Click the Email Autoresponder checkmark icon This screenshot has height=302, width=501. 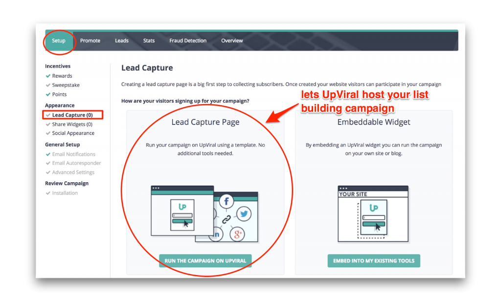pyautogui.click(x=48, y=163)
